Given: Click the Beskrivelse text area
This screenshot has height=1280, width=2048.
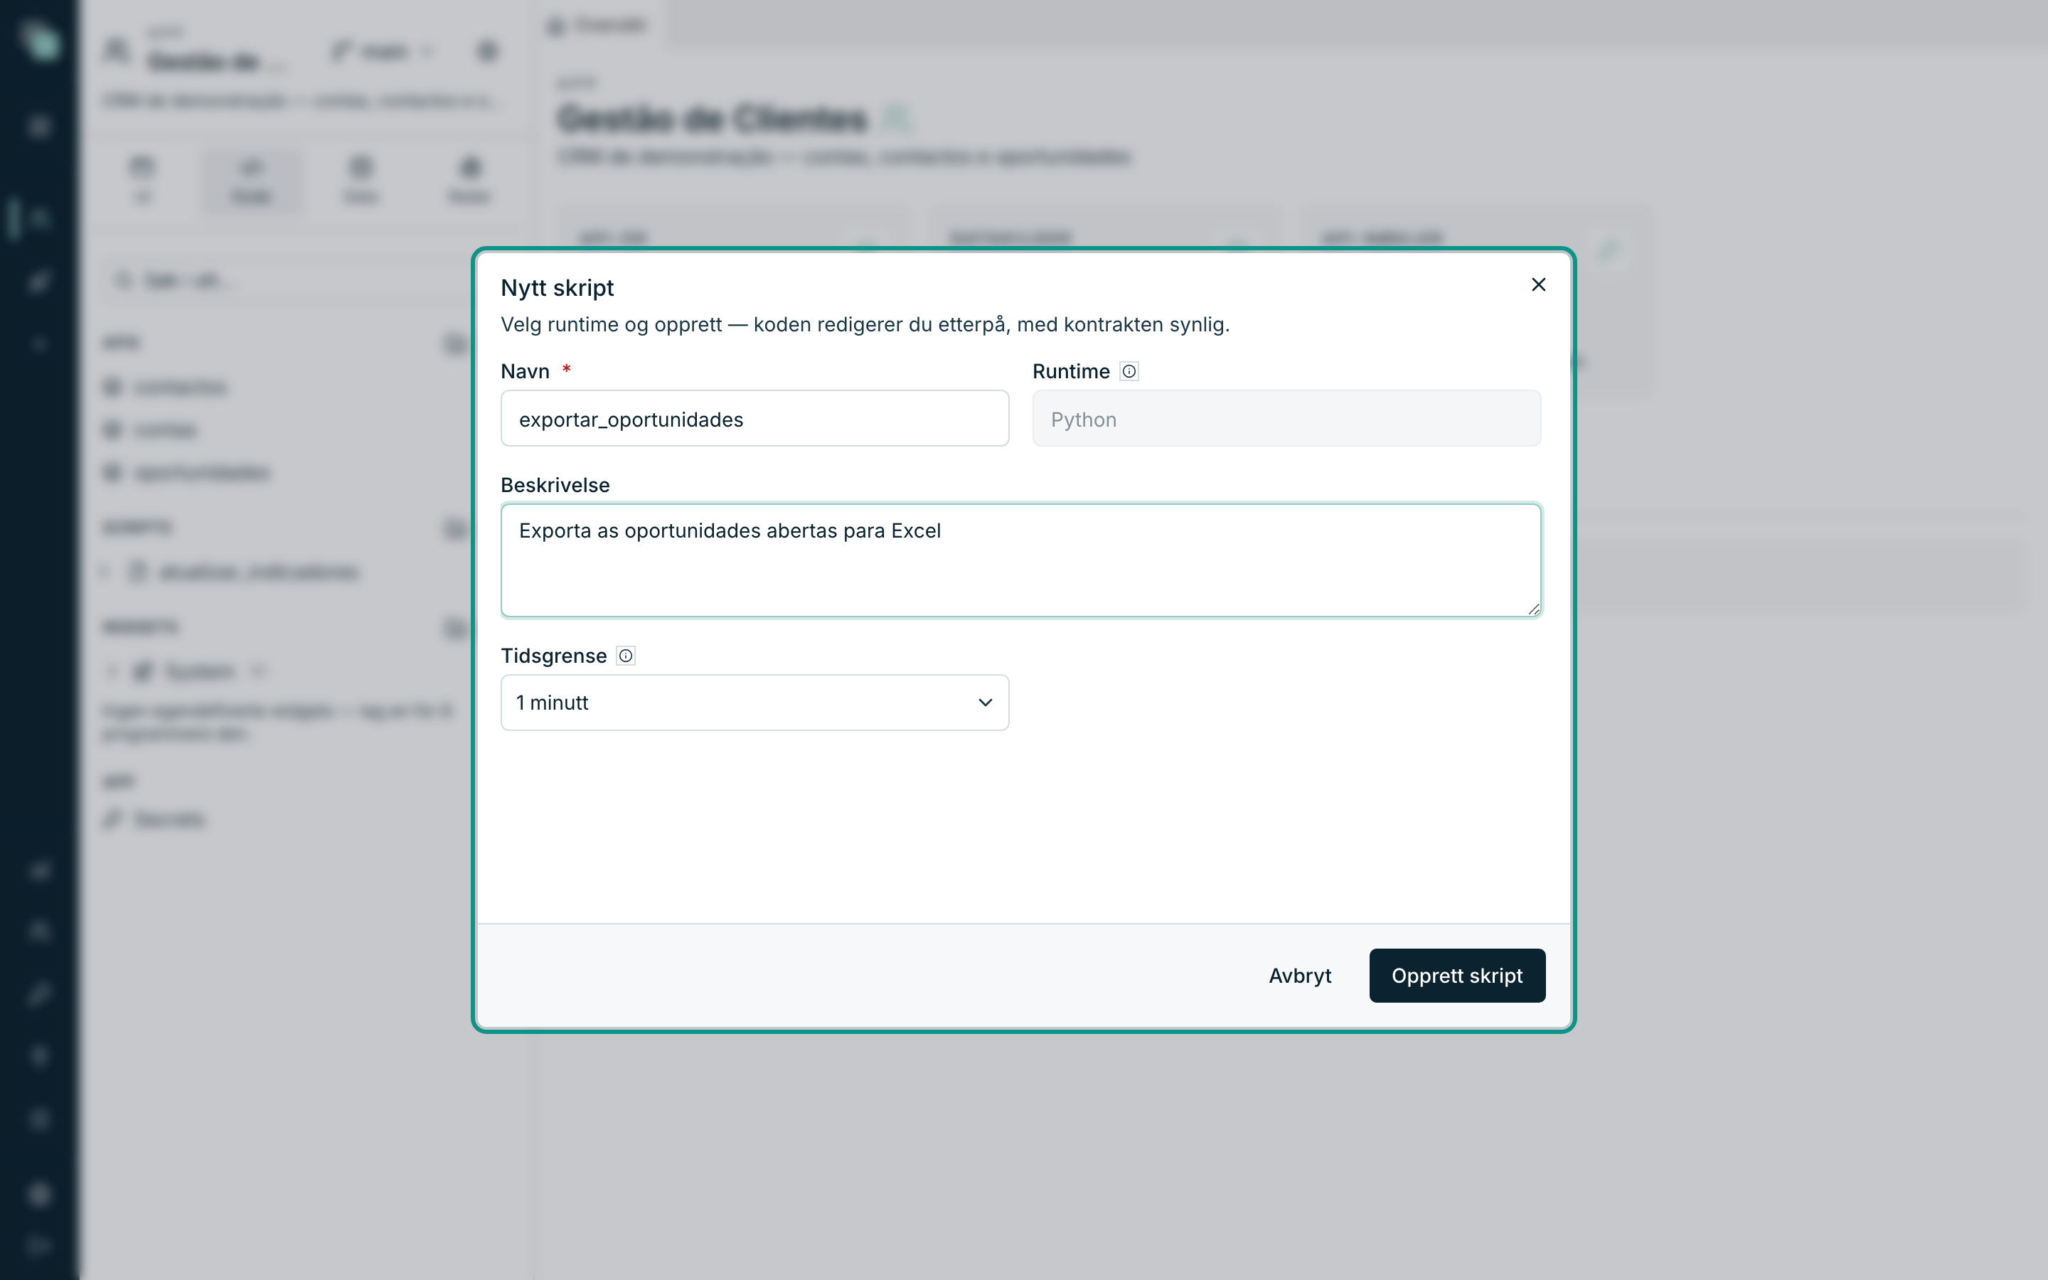Looking at the screenshot, I should (x=1020, y=560).
